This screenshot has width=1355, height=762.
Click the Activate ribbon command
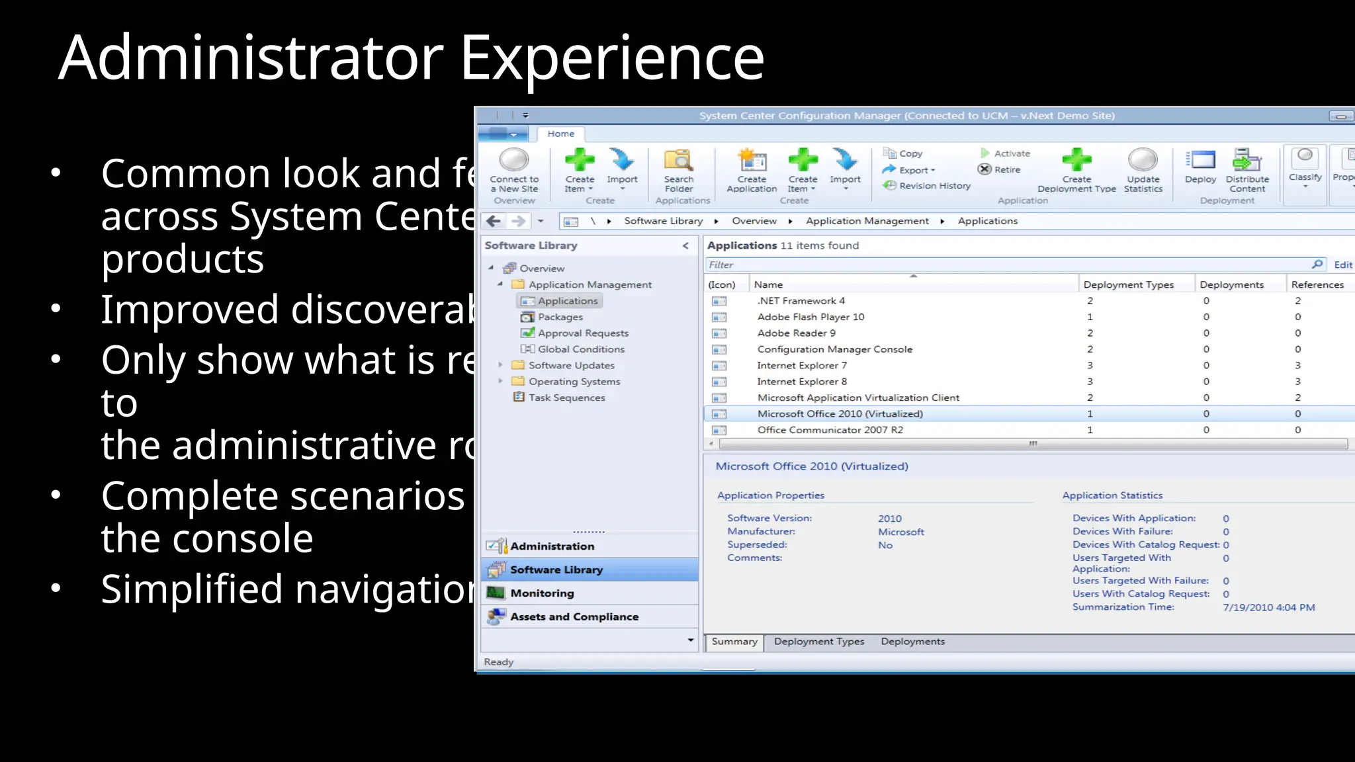(x=1005, y=153)
